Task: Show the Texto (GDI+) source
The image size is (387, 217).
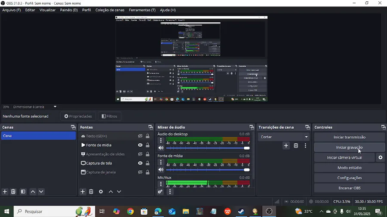Action: pos(140,136)
